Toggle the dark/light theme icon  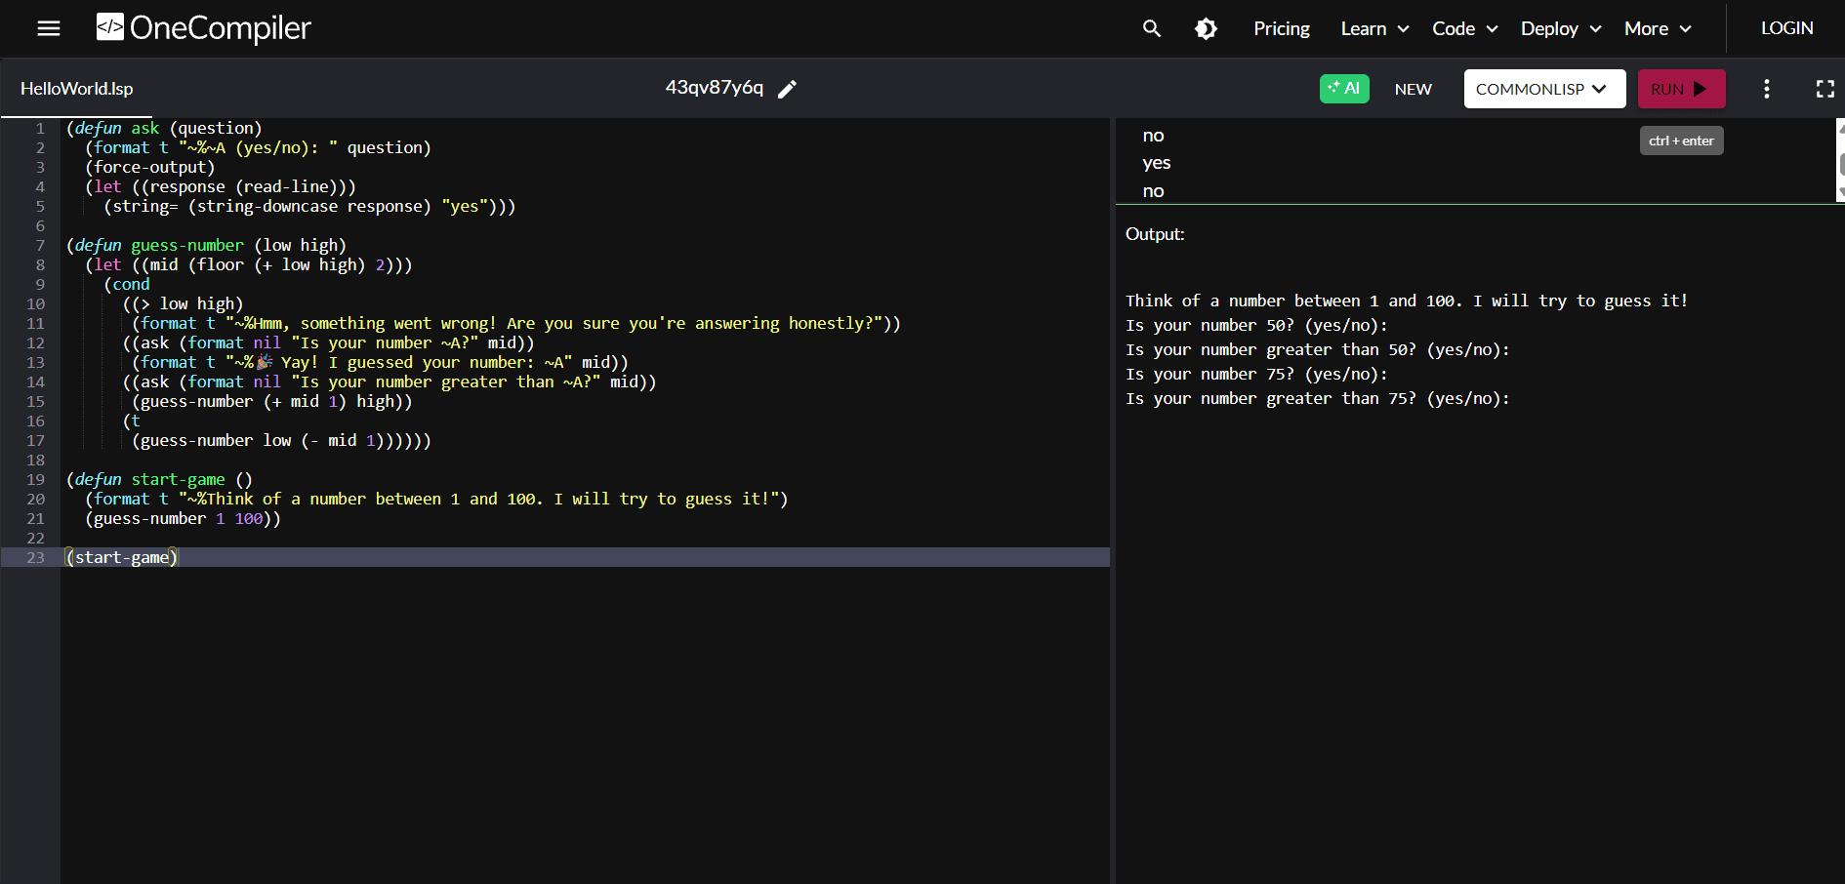(1207, 28)
